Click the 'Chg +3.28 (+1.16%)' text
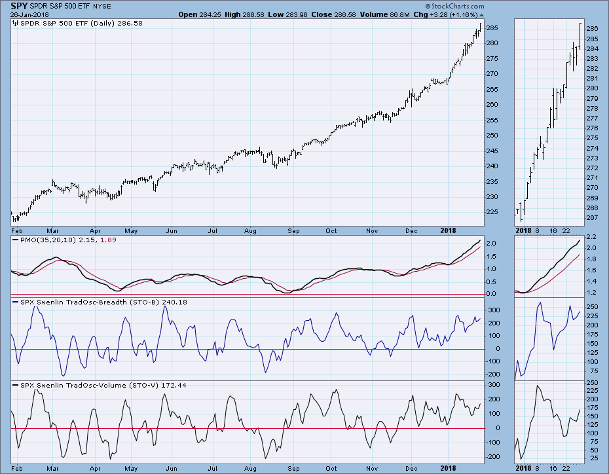The height and width of the screenshot is (474, 609). (445, 15)
